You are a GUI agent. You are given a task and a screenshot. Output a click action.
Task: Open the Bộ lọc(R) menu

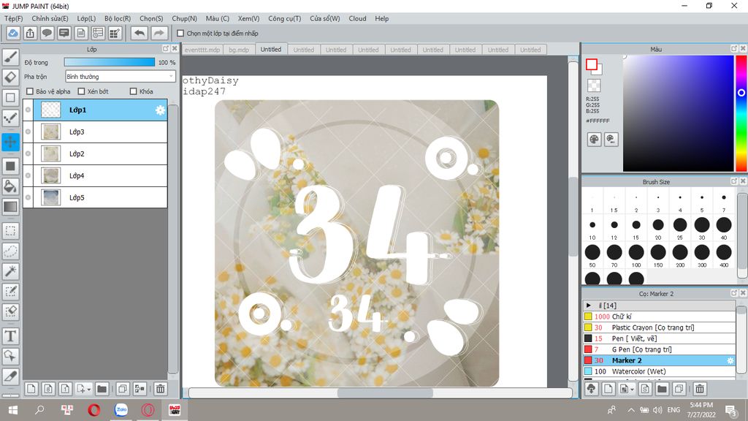118,18
